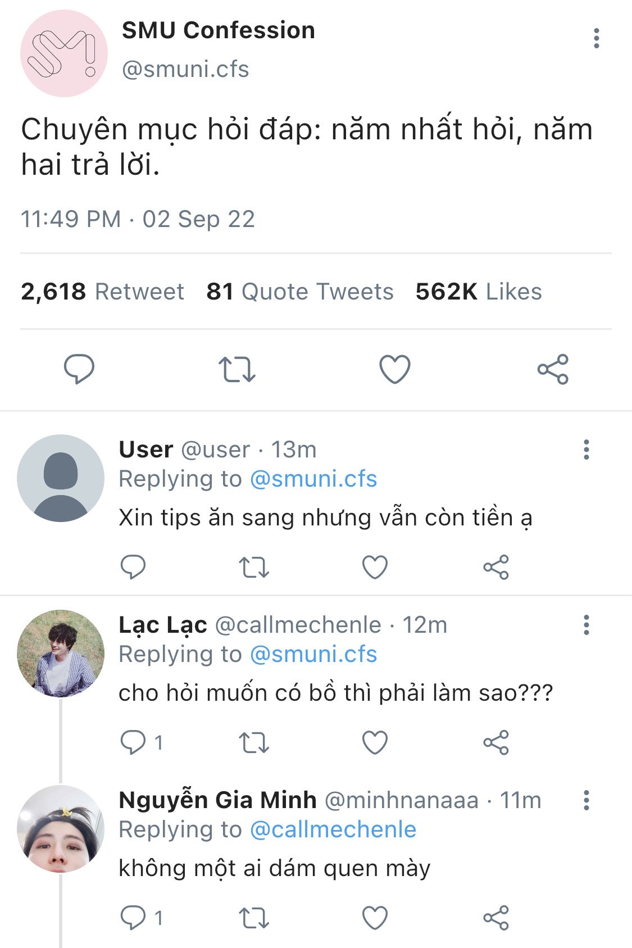Viewport: 632px width, 948px height.
Task: Retweet the SMU Confession main tweet
Action: pos(237,369)
